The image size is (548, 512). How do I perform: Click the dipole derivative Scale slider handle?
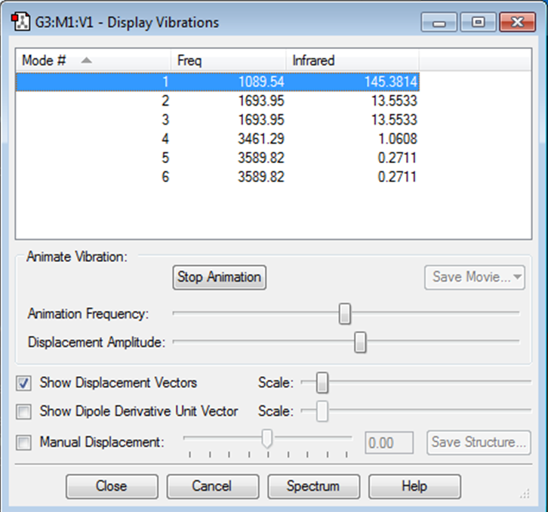point(322,412)
